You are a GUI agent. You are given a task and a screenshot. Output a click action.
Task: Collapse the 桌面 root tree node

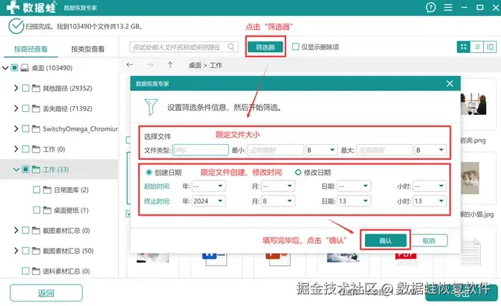click(x=5, y=68)
